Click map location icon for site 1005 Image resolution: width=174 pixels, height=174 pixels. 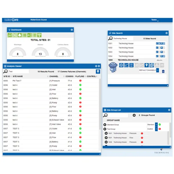146,65
